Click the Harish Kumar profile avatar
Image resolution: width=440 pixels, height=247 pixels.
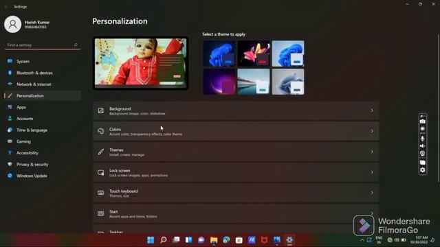click(12, 25)
